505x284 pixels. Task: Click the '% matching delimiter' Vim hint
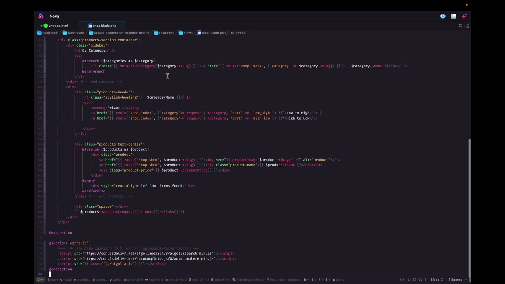coord(249,280)
